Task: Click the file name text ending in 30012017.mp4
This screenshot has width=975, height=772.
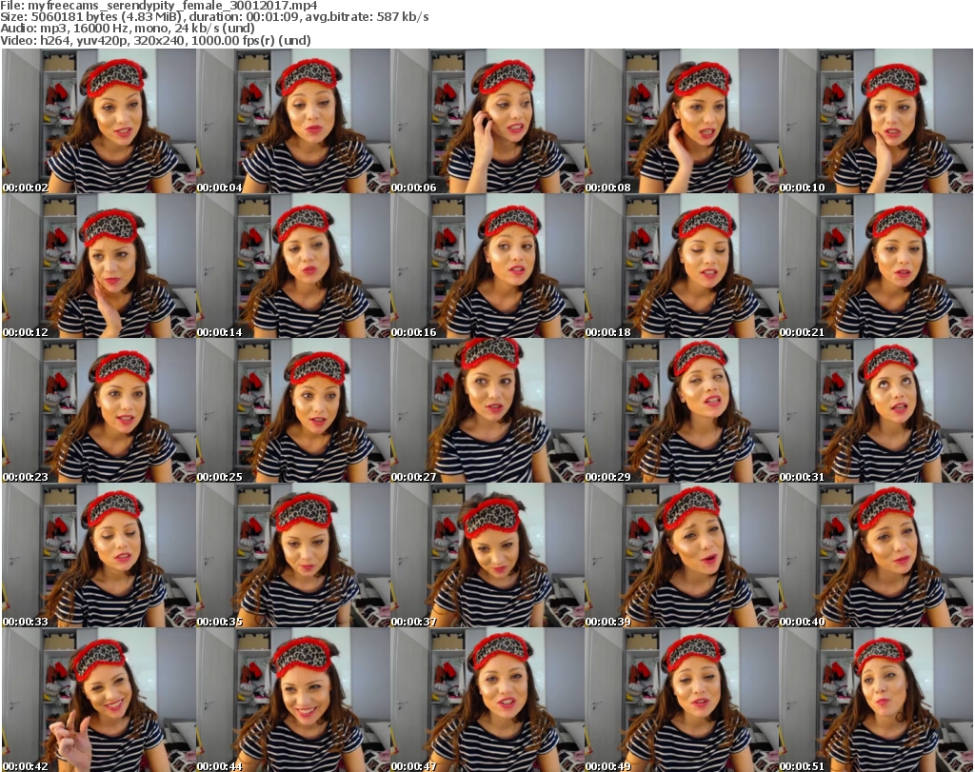Action: pos(173,6)
